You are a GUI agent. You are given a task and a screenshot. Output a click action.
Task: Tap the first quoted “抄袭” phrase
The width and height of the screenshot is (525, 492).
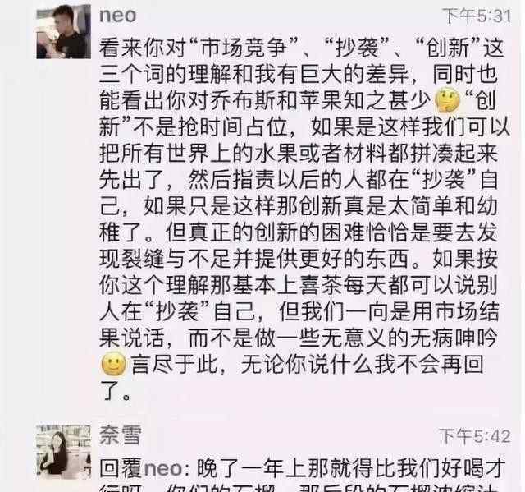click(358, 48)
